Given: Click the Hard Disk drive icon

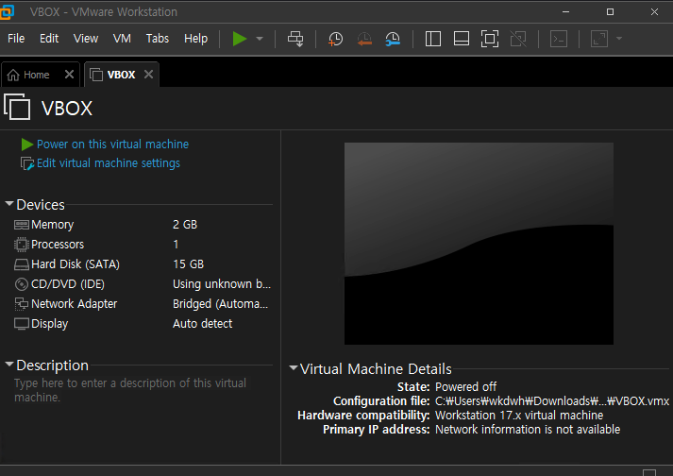Looking at the screenshot, I should click(22, 264).
